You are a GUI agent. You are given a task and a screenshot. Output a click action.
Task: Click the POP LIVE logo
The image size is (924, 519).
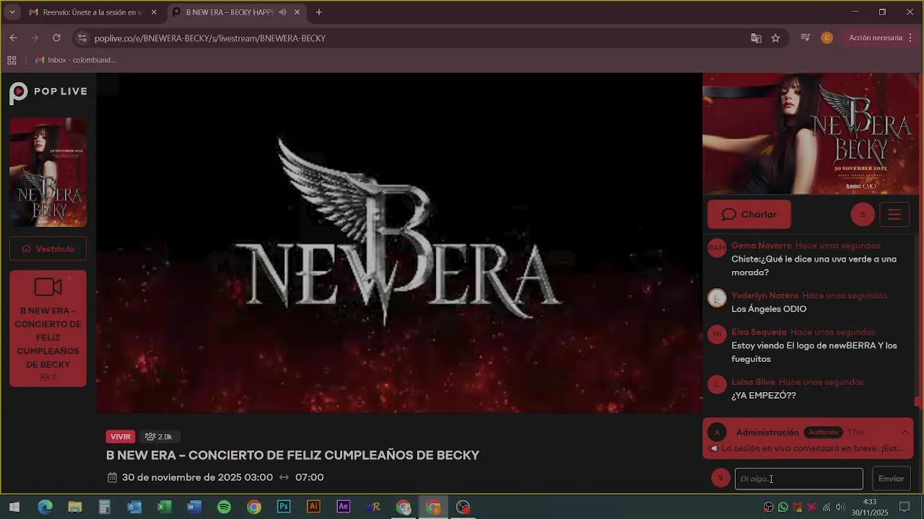pos(48,92)
